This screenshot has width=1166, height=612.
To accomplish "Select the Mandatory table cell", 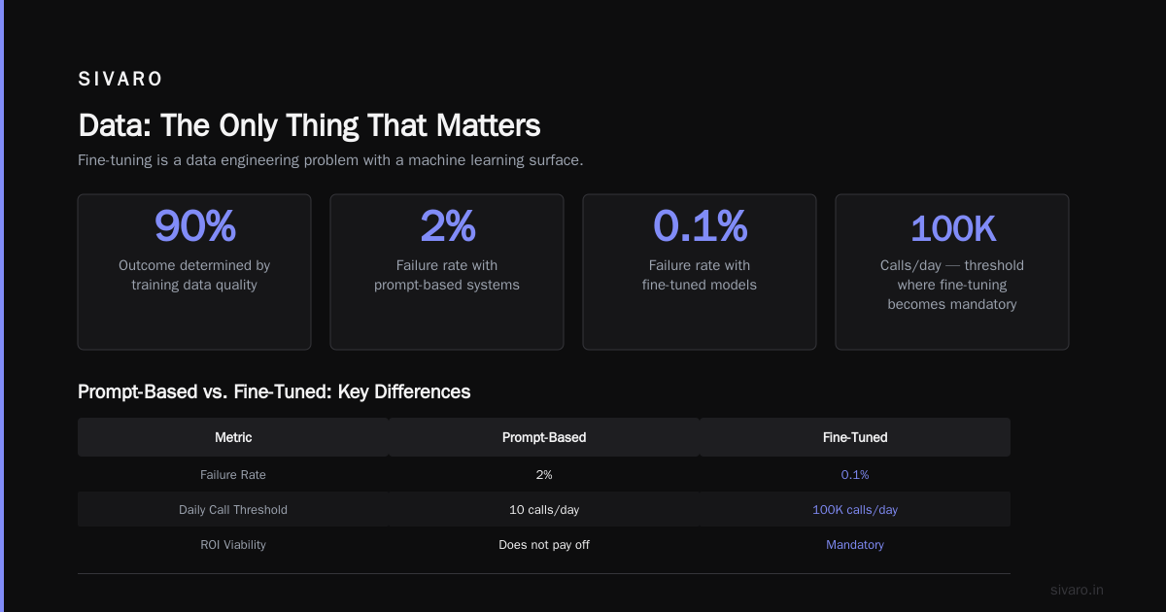I will (x=855, y=545).
